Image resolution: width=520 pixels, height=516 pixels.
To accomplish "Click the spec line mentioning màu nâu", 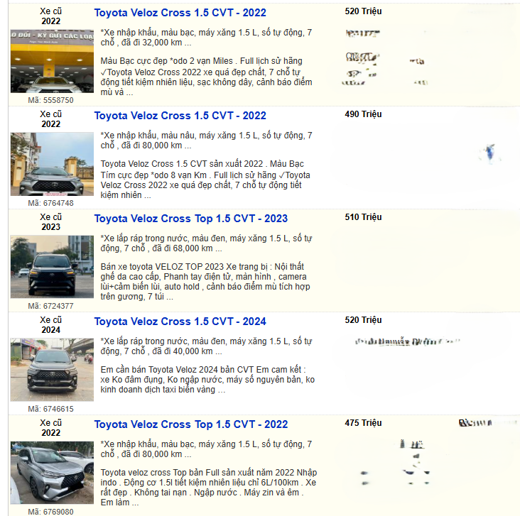I will [206, 141].
